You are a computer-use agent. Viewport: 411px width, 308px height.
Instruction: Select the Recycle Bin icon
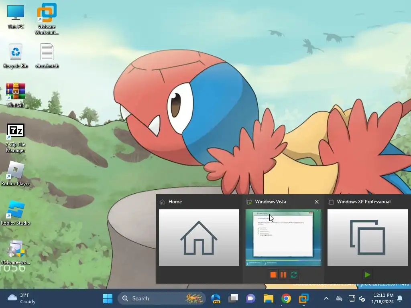tap(16, 56)
